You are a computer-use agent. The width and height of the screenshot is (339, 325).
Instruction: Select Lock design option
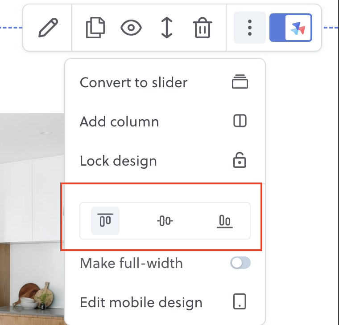[118, 161]
